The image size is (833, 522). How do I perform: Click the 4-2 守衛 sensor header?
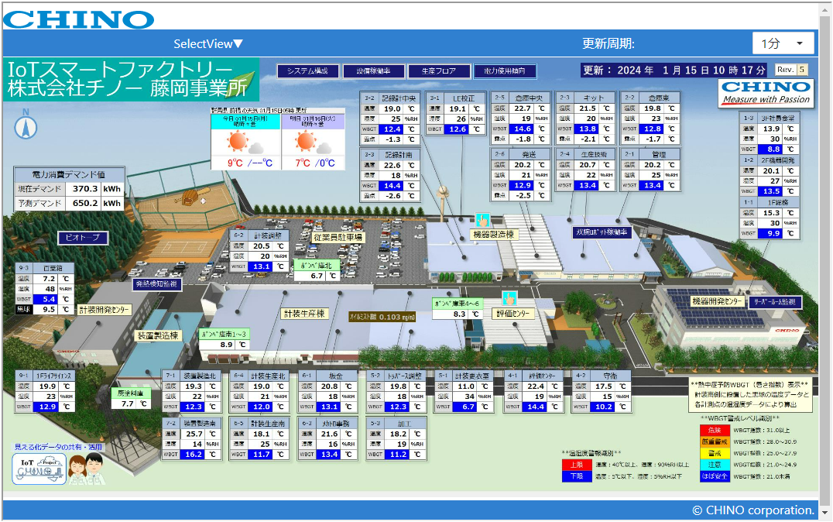(602, 376)
